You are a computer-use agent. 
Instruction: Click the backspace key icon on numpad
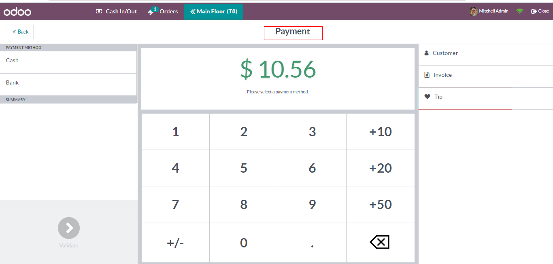pos(380,242)
